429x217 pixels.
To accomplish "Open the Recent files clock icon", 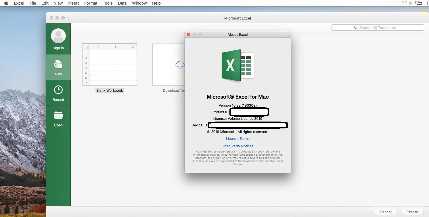I will [58, 90].
